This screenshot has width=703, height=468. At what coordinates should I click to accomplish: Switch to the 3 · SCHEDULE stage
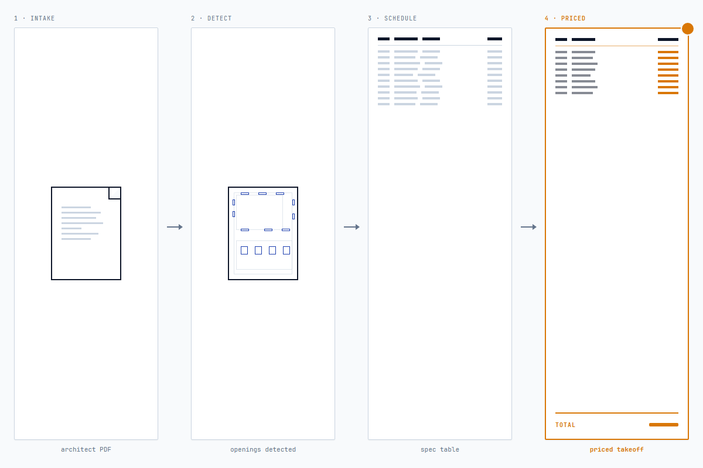(x=393, y=18)
